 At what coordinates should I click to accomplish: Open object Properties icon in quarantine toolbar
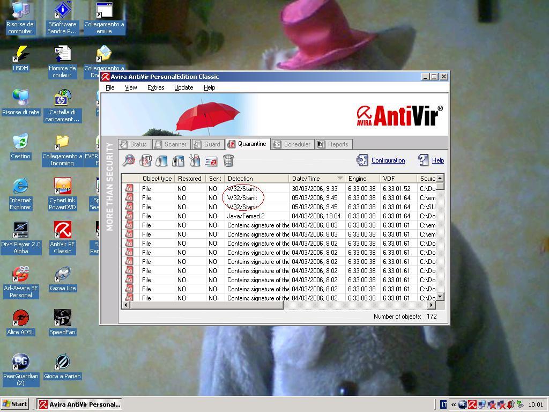tap(145, 160)
